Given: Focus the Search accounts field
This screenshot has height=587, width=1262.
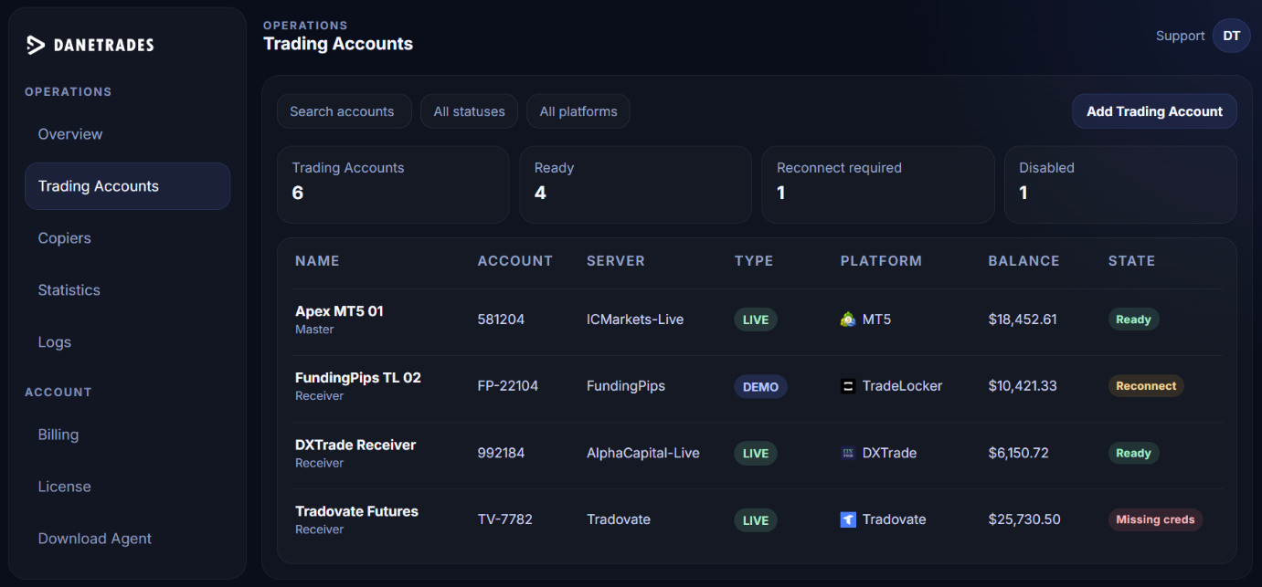Looking at the screenshot, I should pos(344,111).
